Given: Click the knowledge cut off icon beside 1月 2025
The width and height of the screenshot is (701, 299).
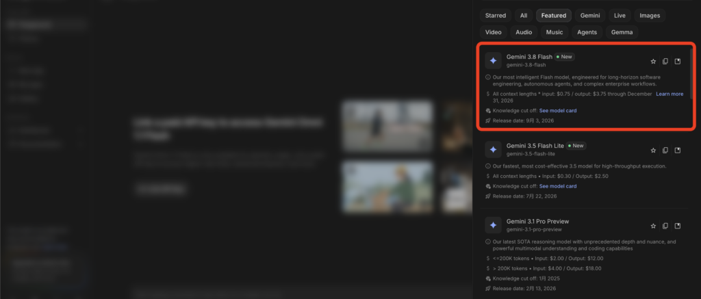Looking at the screenshot, I should [x=487, y=278].
